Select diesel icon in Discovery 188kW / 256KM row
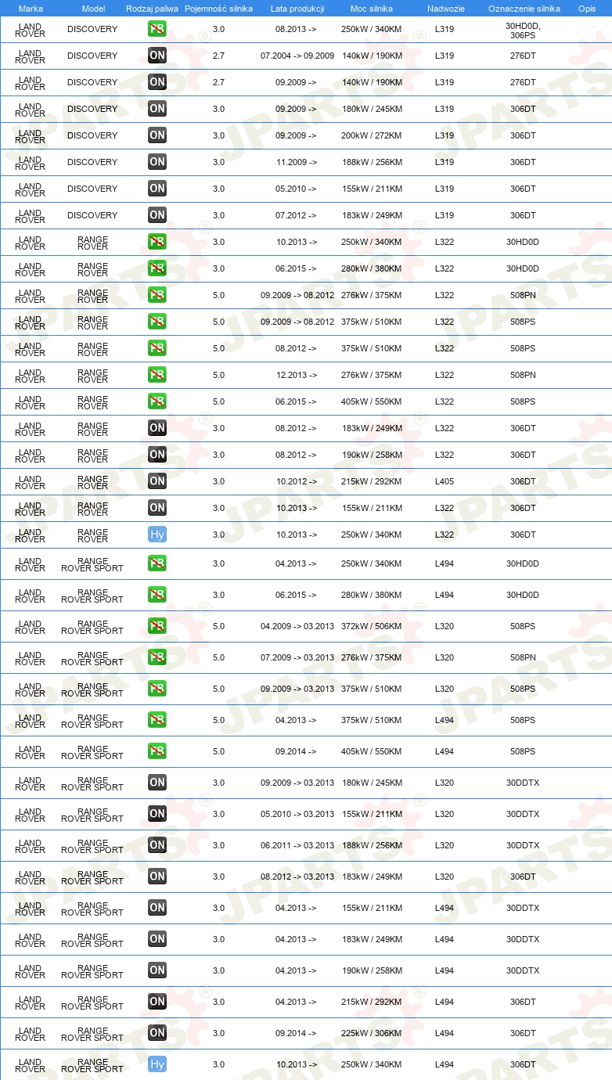The height and width of the screenshot is (1080, 612). (157, 162)
